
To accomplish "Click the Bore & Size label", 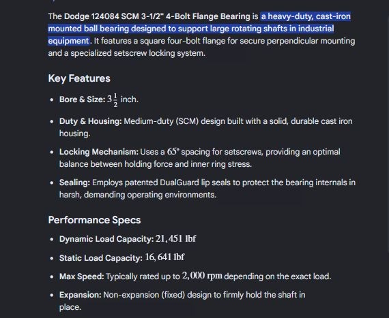I will click(83, 99).
